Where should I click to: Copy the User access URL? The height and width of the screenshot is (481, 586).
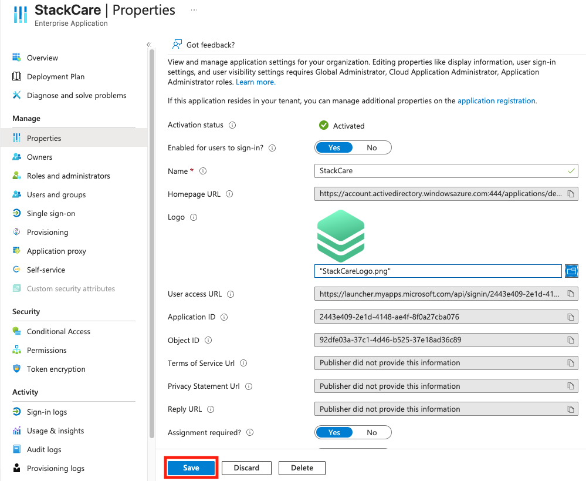tap(570, 294)
